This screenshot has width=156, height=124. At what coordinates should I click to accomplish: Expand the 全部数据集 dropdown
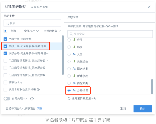click(52, 31)
